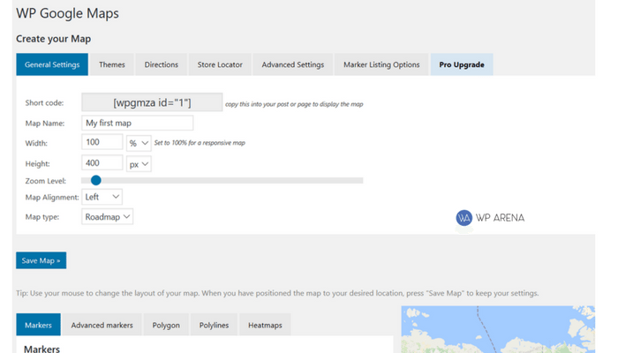
Task: Select the Store Locator tab
Action: click(220, 64)
